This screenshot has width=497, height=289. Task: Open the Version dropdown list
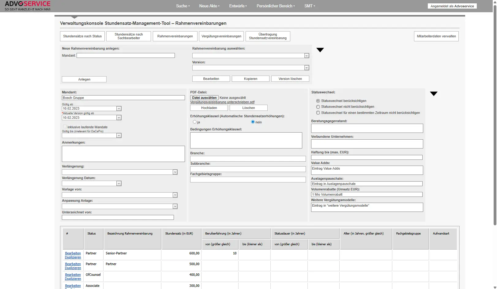(307, 68)
